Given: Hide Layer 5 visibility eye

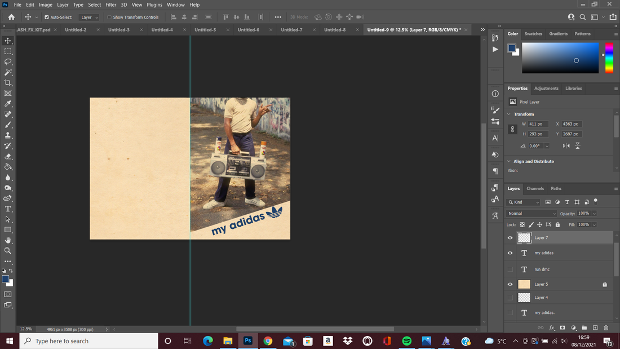Looking at the screenshot, I should (510, 284).
